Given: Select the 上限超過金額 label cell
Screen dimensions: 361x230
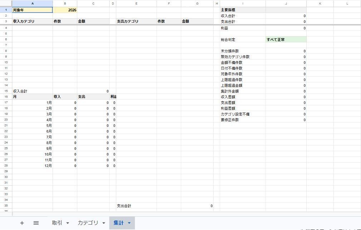Looking at the screenshot, I should point(243,85).
